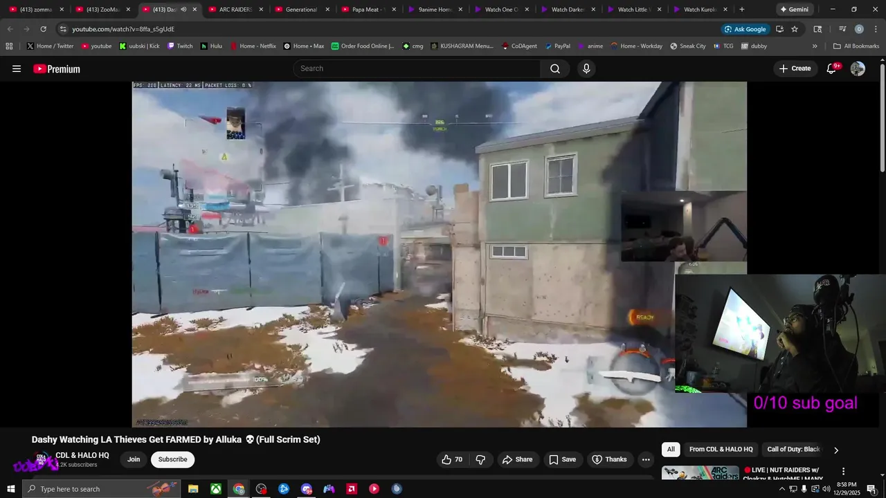Show more hidden bookmarks chevron
Viewport: 886px width, 498px height.
click(815, 46)
